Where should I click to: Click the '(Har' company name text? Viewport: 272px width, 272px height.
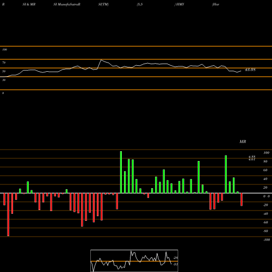[215, 4]
